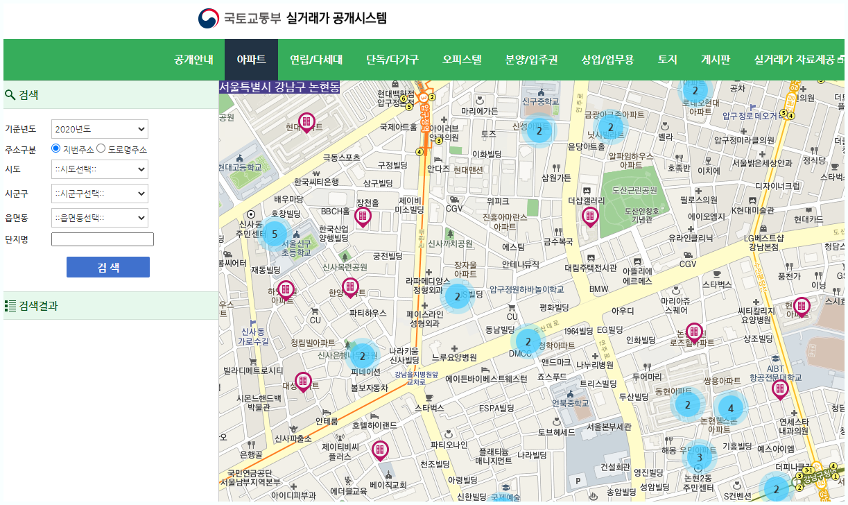Expand the cluster of 4 near 논현웰스톤
Image resolution: width=848 pixels, height=505 pixels.
730,408
